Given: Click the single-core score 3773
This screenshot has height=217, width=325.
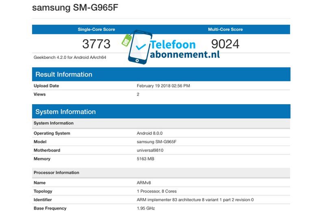Looking at the screenshot, I should click(x=96, y=44).
